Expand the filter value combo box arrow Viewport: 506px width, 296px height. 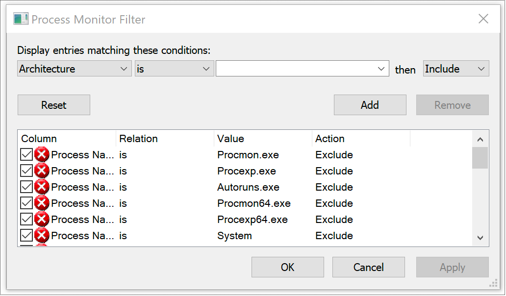[x=381, y=69]
